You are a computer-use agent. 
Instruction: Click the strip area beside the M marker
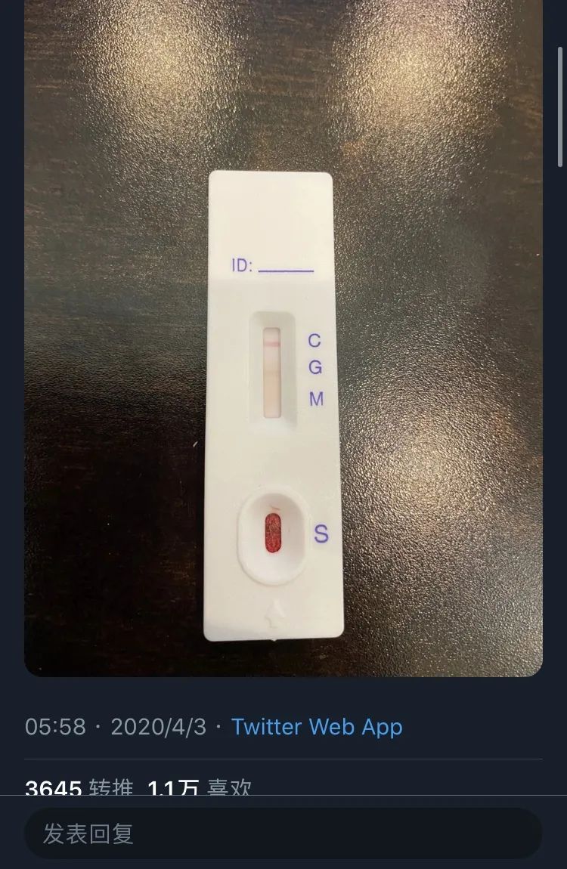(x=271, y=399)
